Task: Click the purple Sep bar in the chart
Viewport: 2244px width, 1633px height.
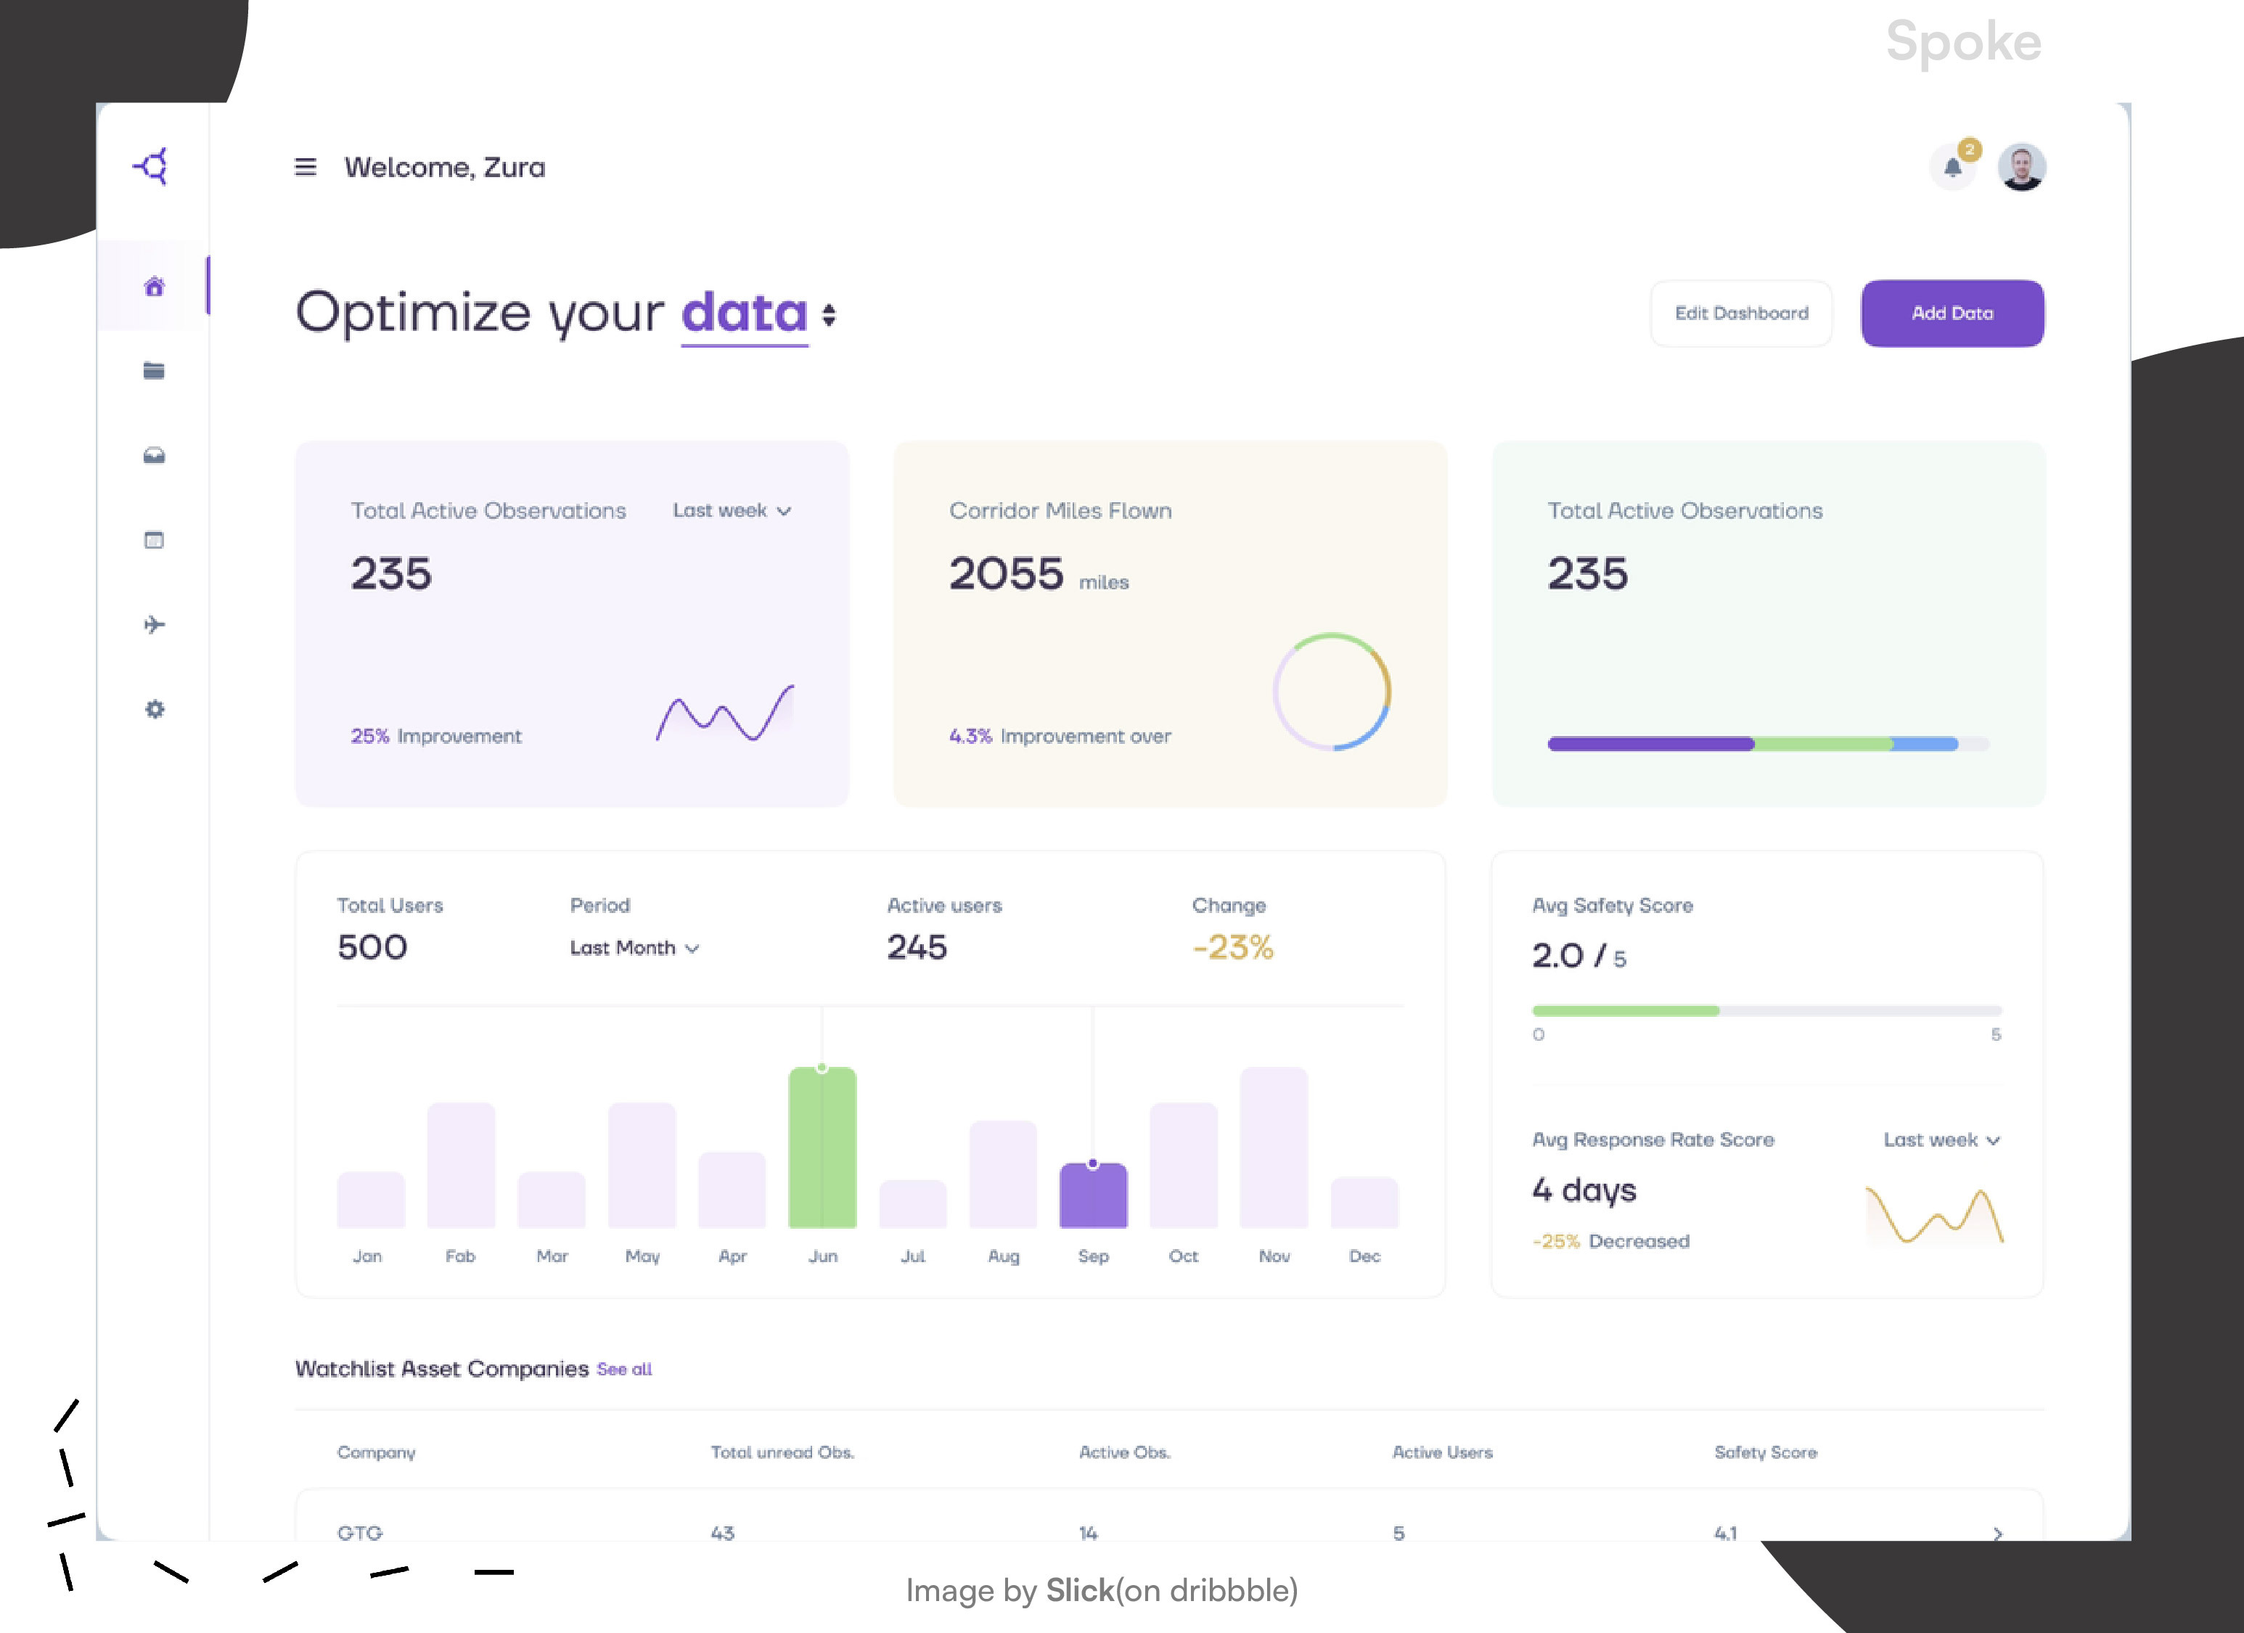Action: [x=1093, y=1195]
